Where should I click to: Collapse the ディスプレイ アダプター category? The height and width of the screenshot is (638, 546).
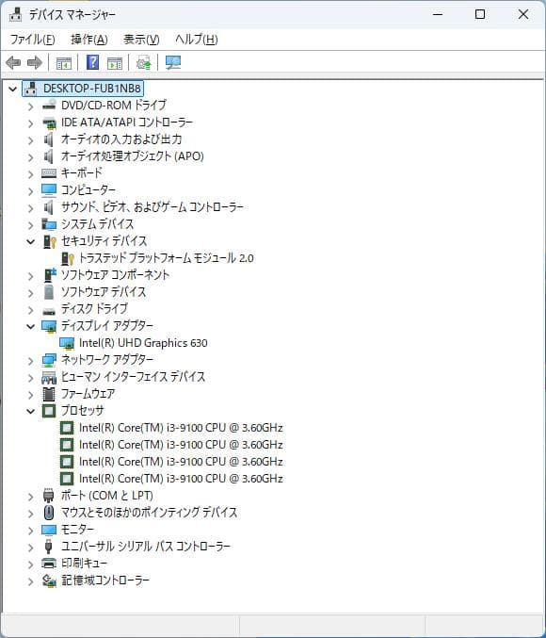(x=30, y=326)
